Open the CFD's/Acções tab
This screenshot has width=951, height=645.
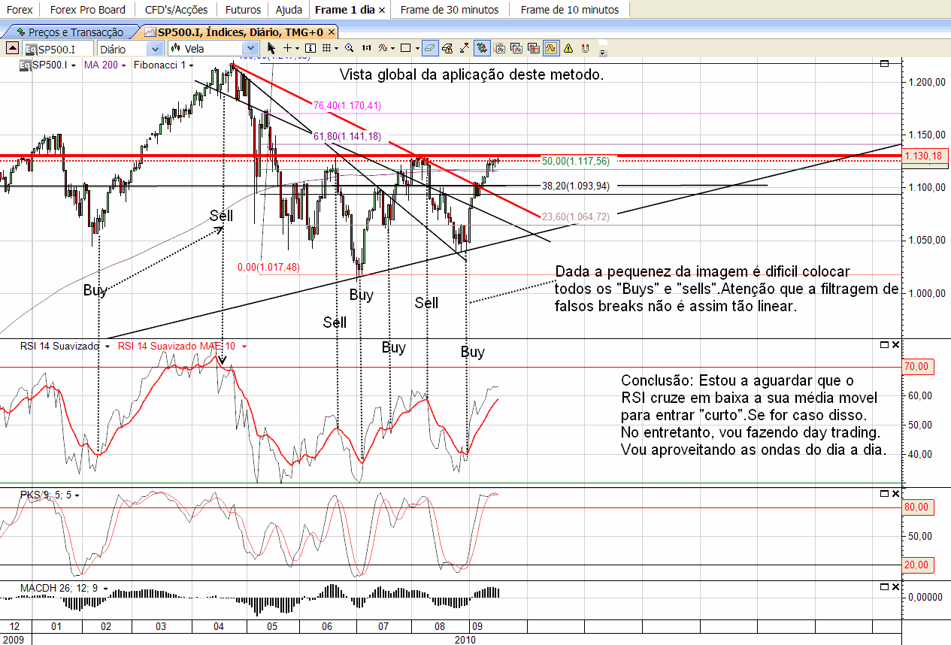click(177, 9)
